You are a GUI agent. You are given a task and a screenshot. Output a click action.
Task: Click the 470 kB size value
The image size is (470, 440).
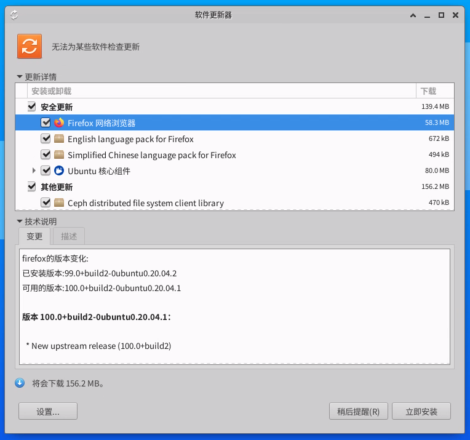pos(439,202)
